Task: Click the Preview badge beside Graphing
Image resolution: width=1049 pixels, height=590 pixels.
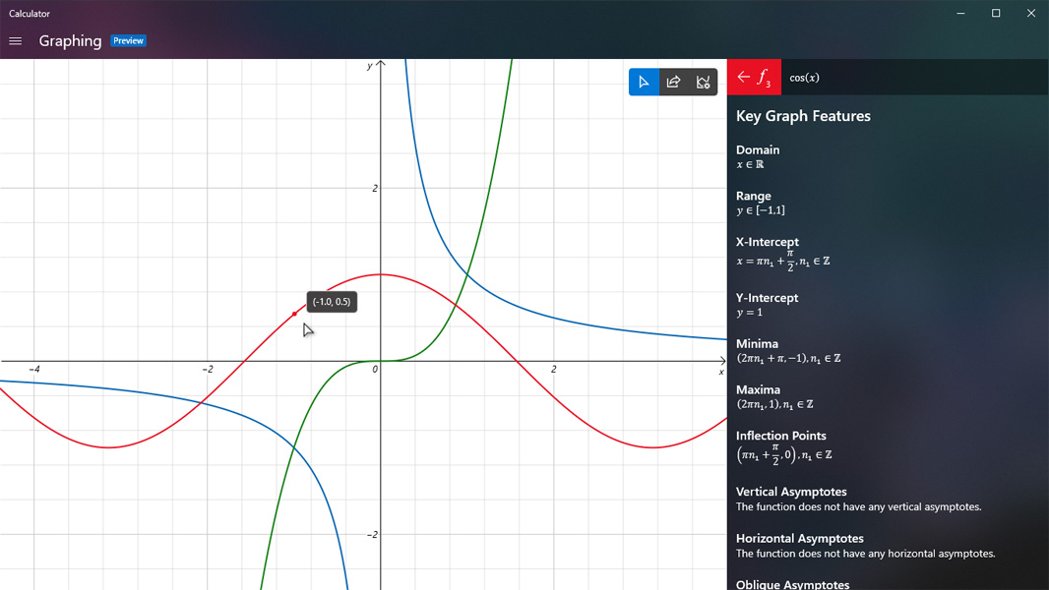Action: 129,41
